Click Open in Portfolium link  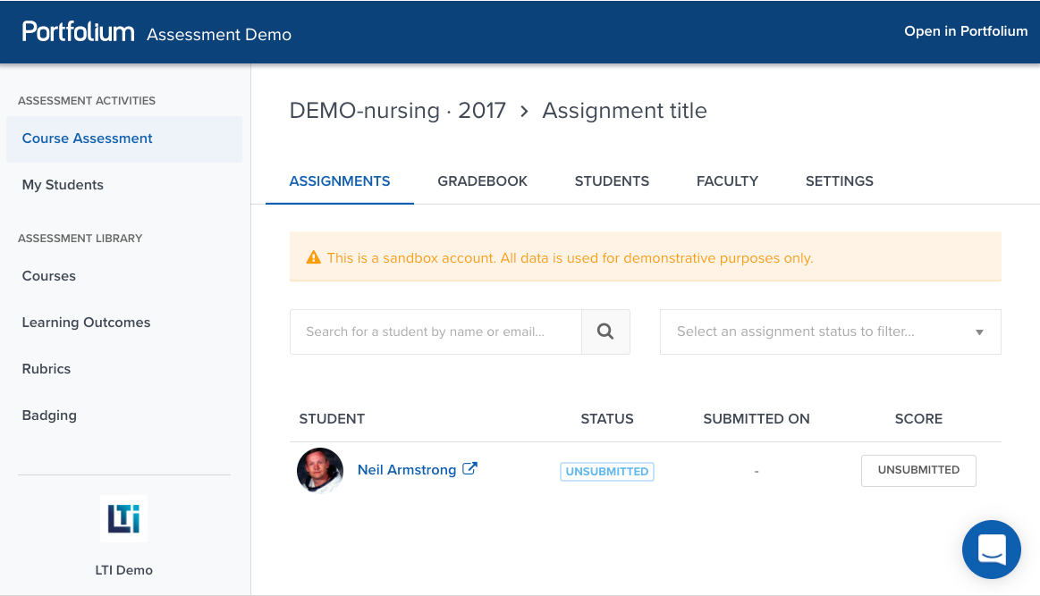point(966,31)
